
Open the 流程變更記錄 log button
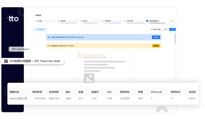(x=40, y=29)
